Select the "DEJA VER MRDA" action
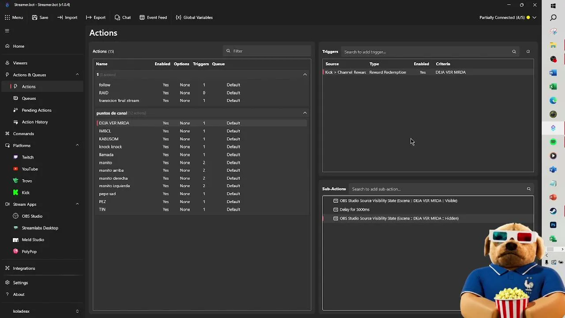 (x=201, y=123)
